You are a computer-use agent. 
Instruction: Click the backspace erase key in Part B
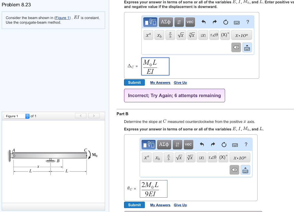[234, 170]
